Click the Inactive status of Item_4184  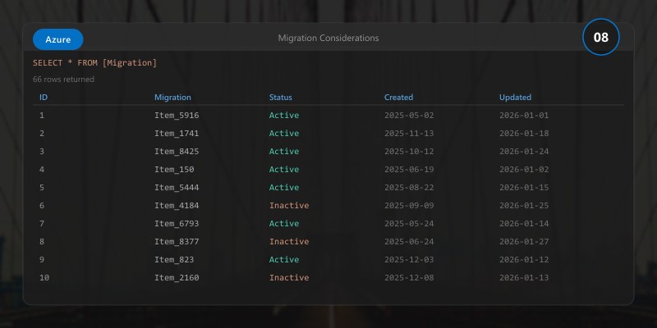289,206
